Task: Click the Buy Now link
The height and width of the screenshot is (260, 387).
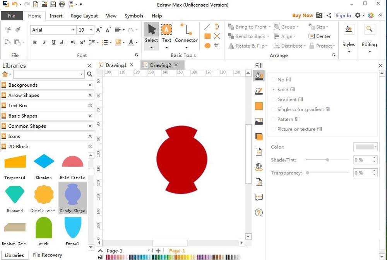Action: [x=303, y=15]
